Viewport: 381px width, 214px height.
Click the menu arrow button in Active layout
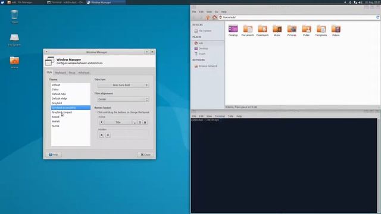pyautogui.click(x=101, y=122)
